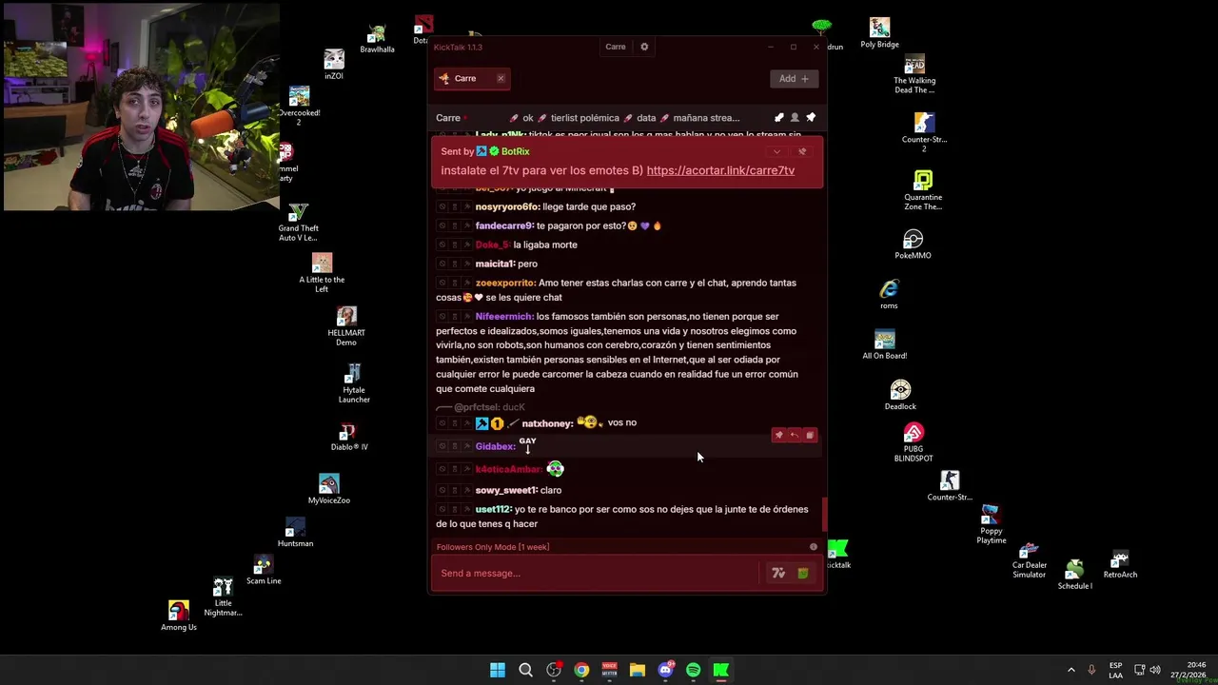Viewport: 1218px width, 685px height.
Task: Select the Hytale Launcher desktop icon
Action: pyautogui.click(x=354, y=383)
